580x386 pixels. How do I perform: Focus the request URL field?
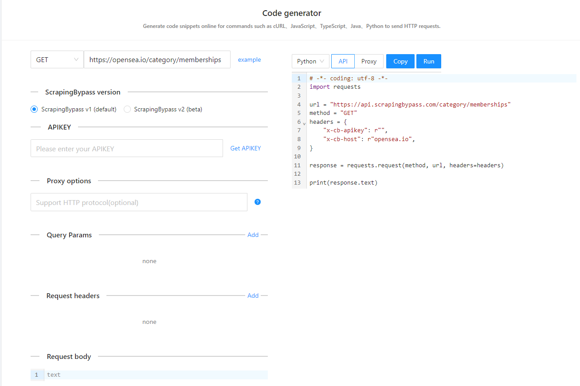tap(157, 59)
